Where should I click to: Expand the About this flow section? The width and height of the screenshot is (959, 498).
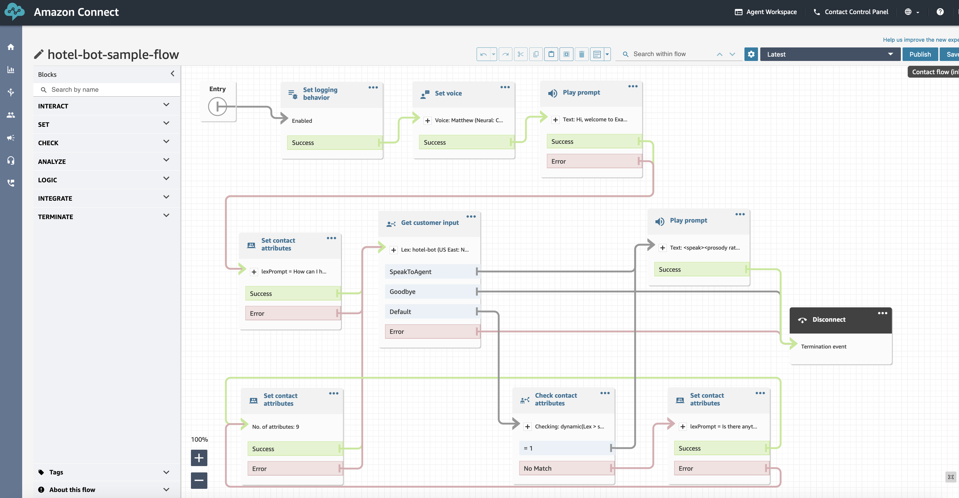pos(166,489)
